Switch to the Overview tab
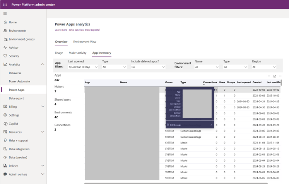This screenshot has height=184, width=289. point(61,42)
